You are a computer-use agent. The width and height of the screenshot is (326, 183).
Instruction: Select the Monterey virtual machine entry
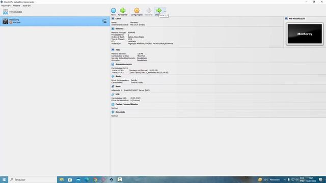coord(55,21)
